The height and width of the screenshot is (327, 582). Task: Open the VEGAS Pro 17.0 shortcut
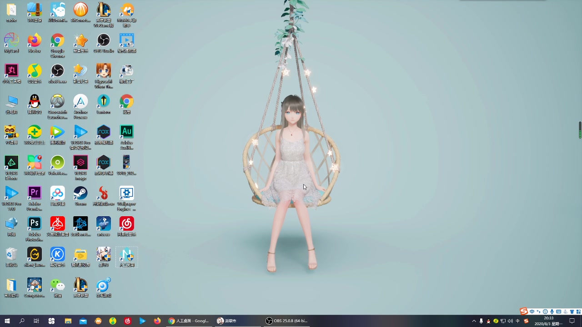tap(11, 198)
